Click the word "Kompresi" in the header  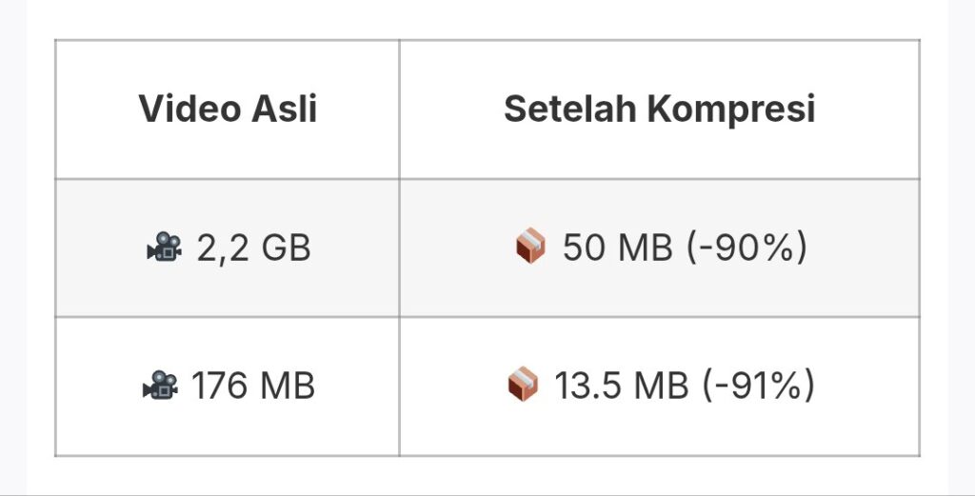[x=731, y=109]
